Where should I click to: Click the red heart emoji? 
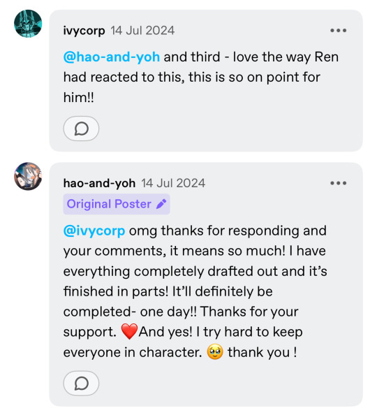(x=129, y=331)
